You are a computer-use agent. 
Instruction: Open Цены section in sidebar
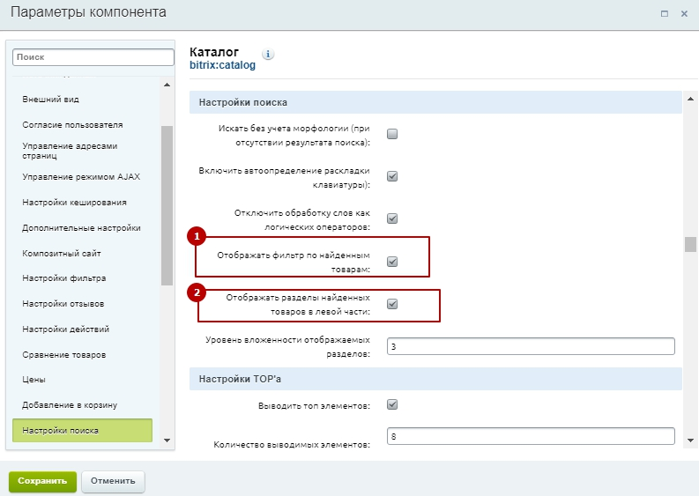[x=33, y=380]
